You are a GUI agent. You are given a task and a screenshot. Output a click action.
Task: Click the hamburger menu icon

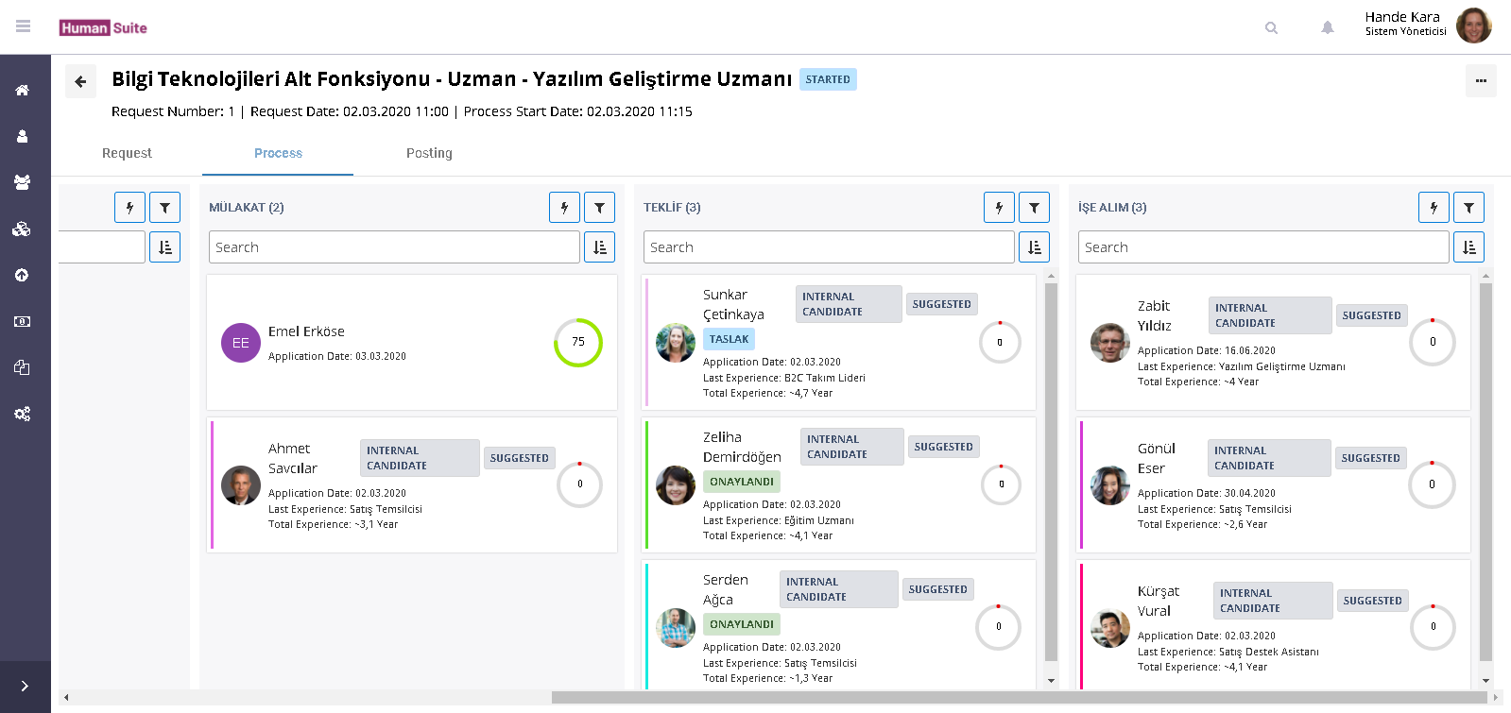24,26
